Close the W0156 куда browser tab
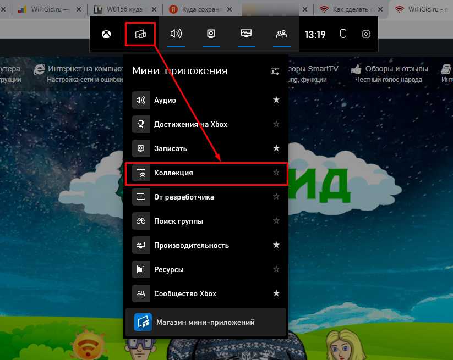The width and height of the screenshot is (453, 360). tap(154, 9)
